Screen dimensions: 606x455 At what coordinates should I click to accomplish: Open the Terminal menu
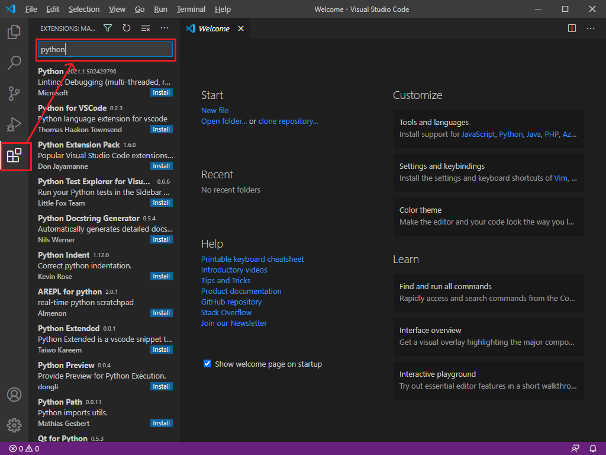[191, 9]
